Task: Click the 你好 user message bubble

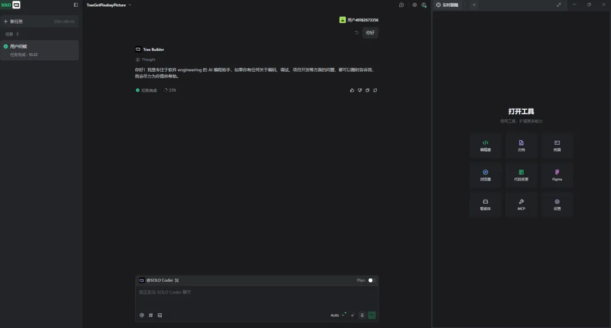Action: (370, 33)
